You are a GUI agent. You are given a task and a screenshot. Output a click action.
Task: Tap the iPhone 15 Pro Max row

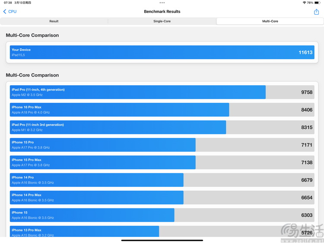pos(162,162)
